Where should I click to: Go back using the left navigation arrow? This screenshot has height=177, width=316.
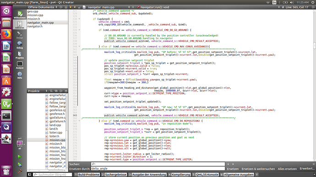click(71, 7)
